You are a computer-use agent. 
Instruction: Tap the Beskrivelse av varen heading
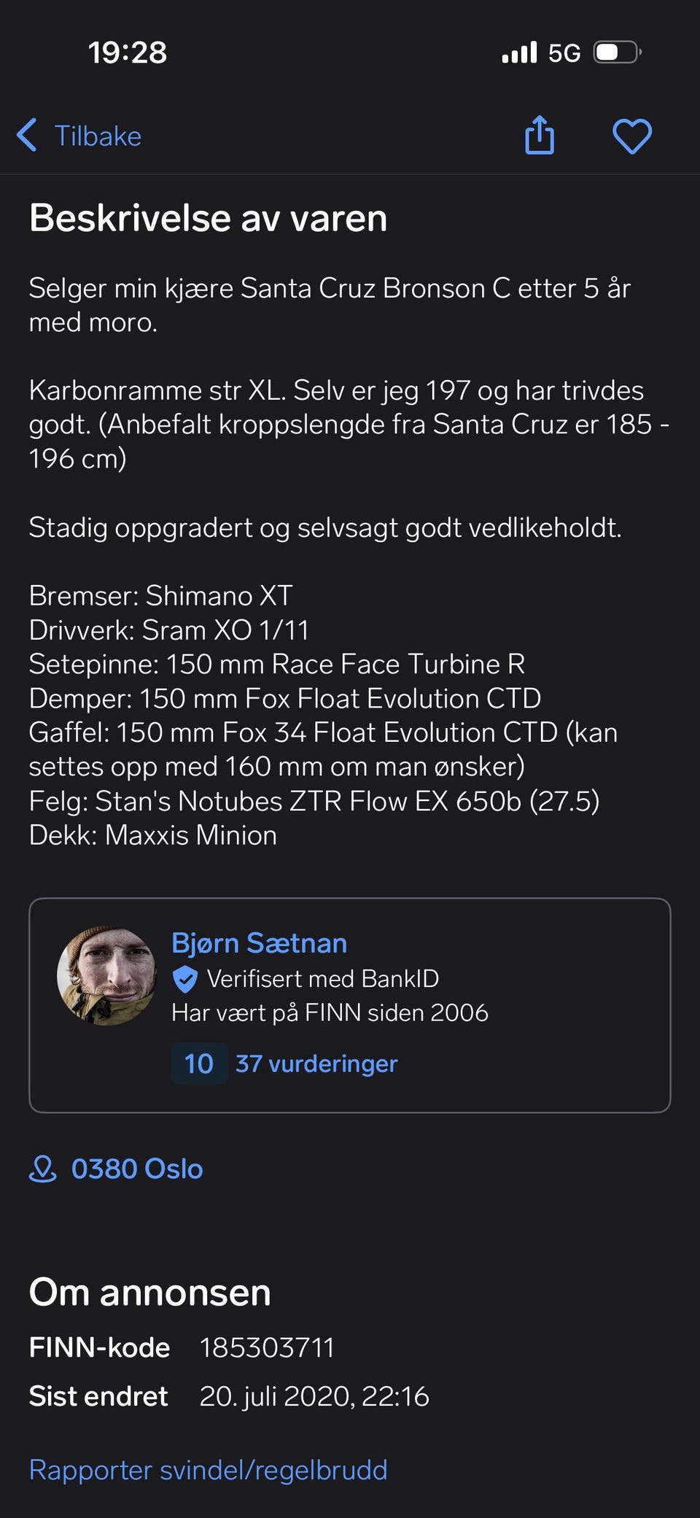[x=209, y=218]
